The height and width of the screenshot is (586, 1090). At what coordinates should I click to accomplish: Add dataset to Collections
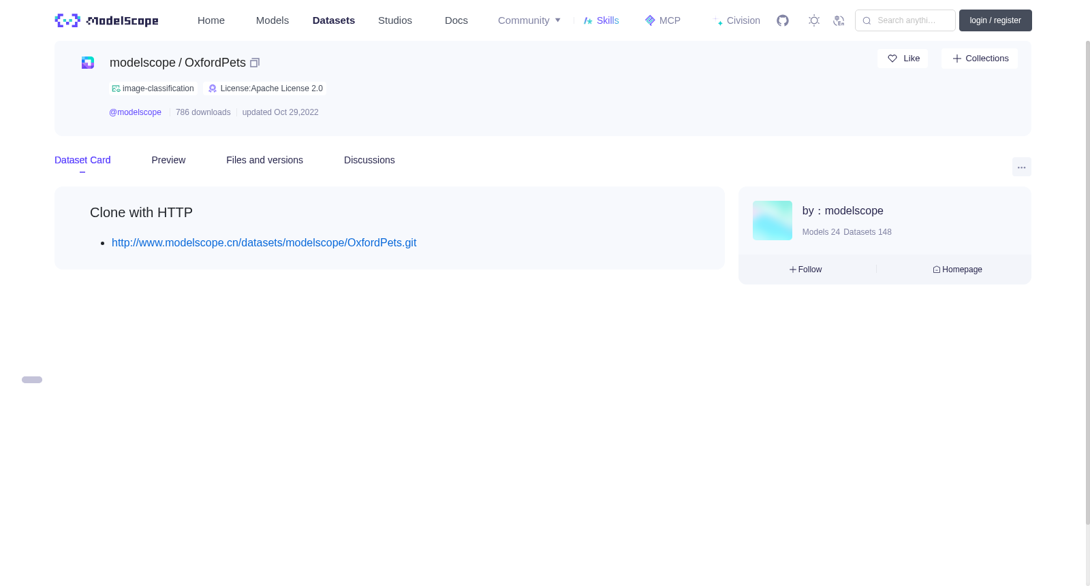pyautogui.click(x=980, y=59)
